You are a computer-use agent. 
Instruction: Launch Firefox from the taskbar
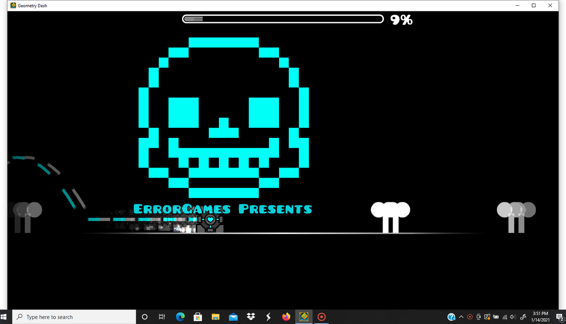click(286, 317)
